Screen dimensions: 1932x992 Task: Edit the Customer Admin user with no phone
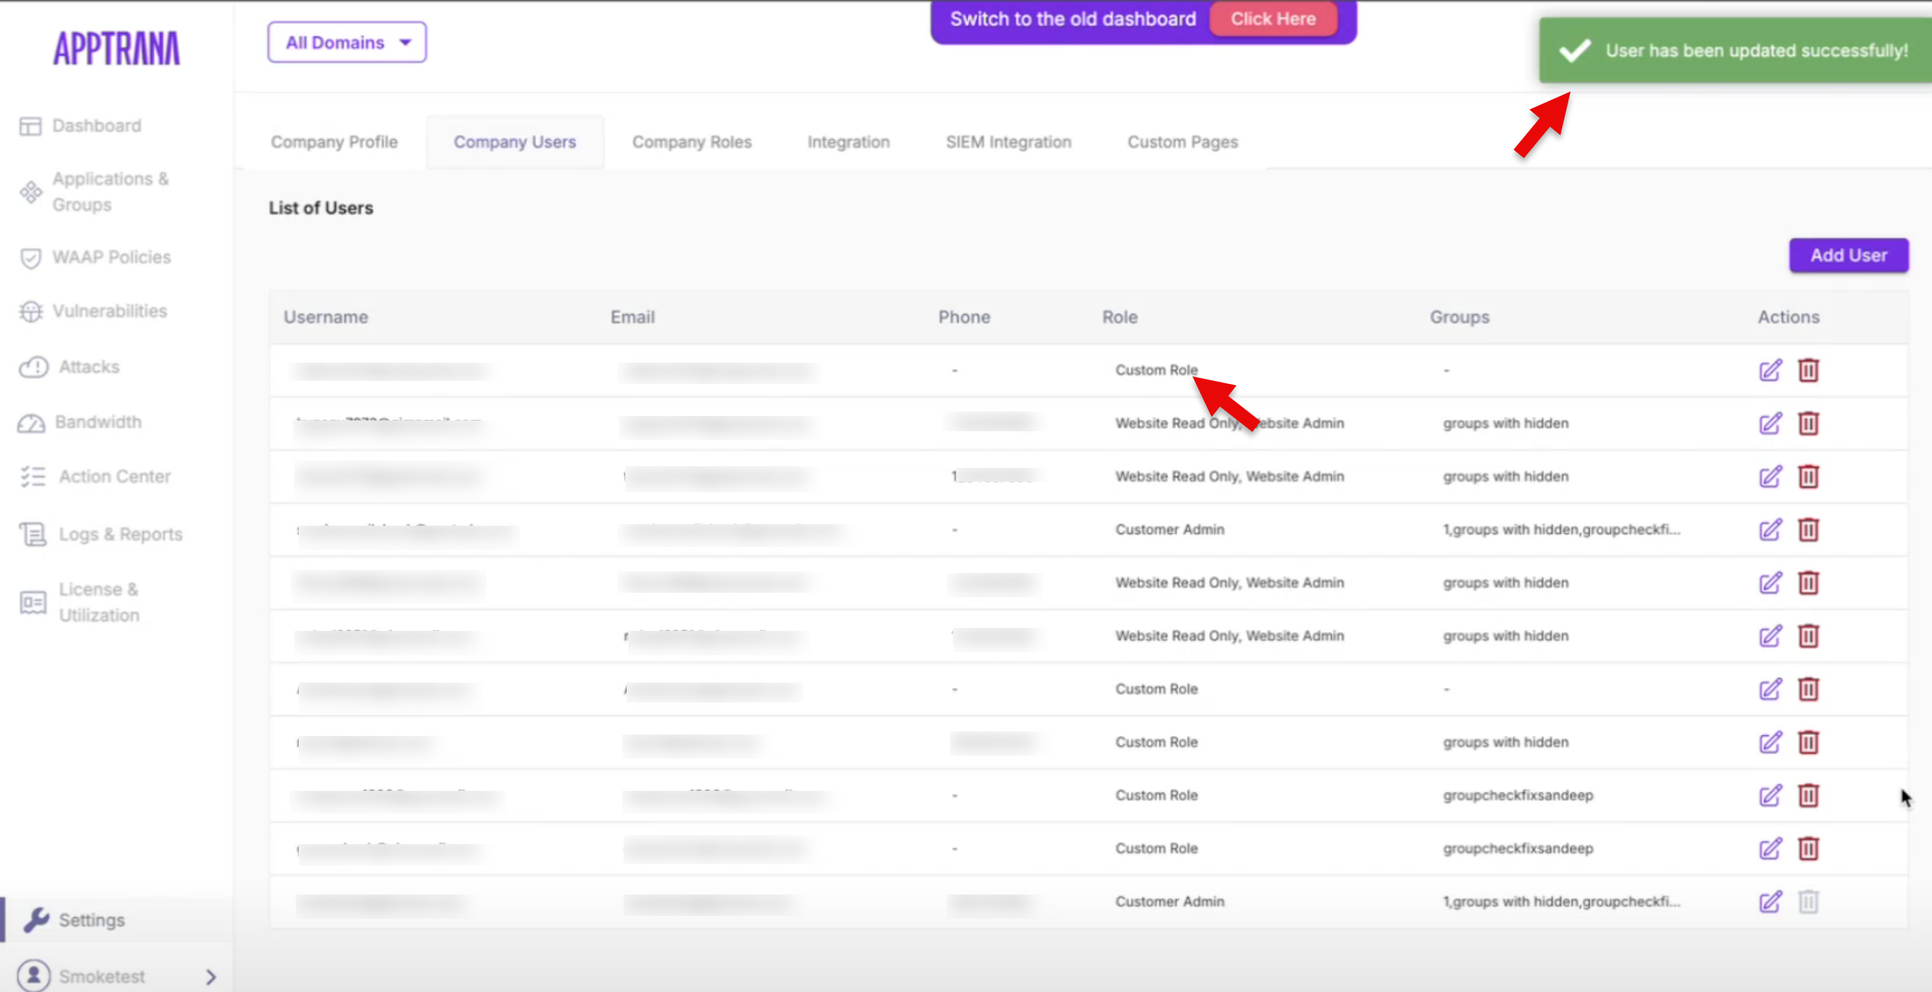(1770, 530)
